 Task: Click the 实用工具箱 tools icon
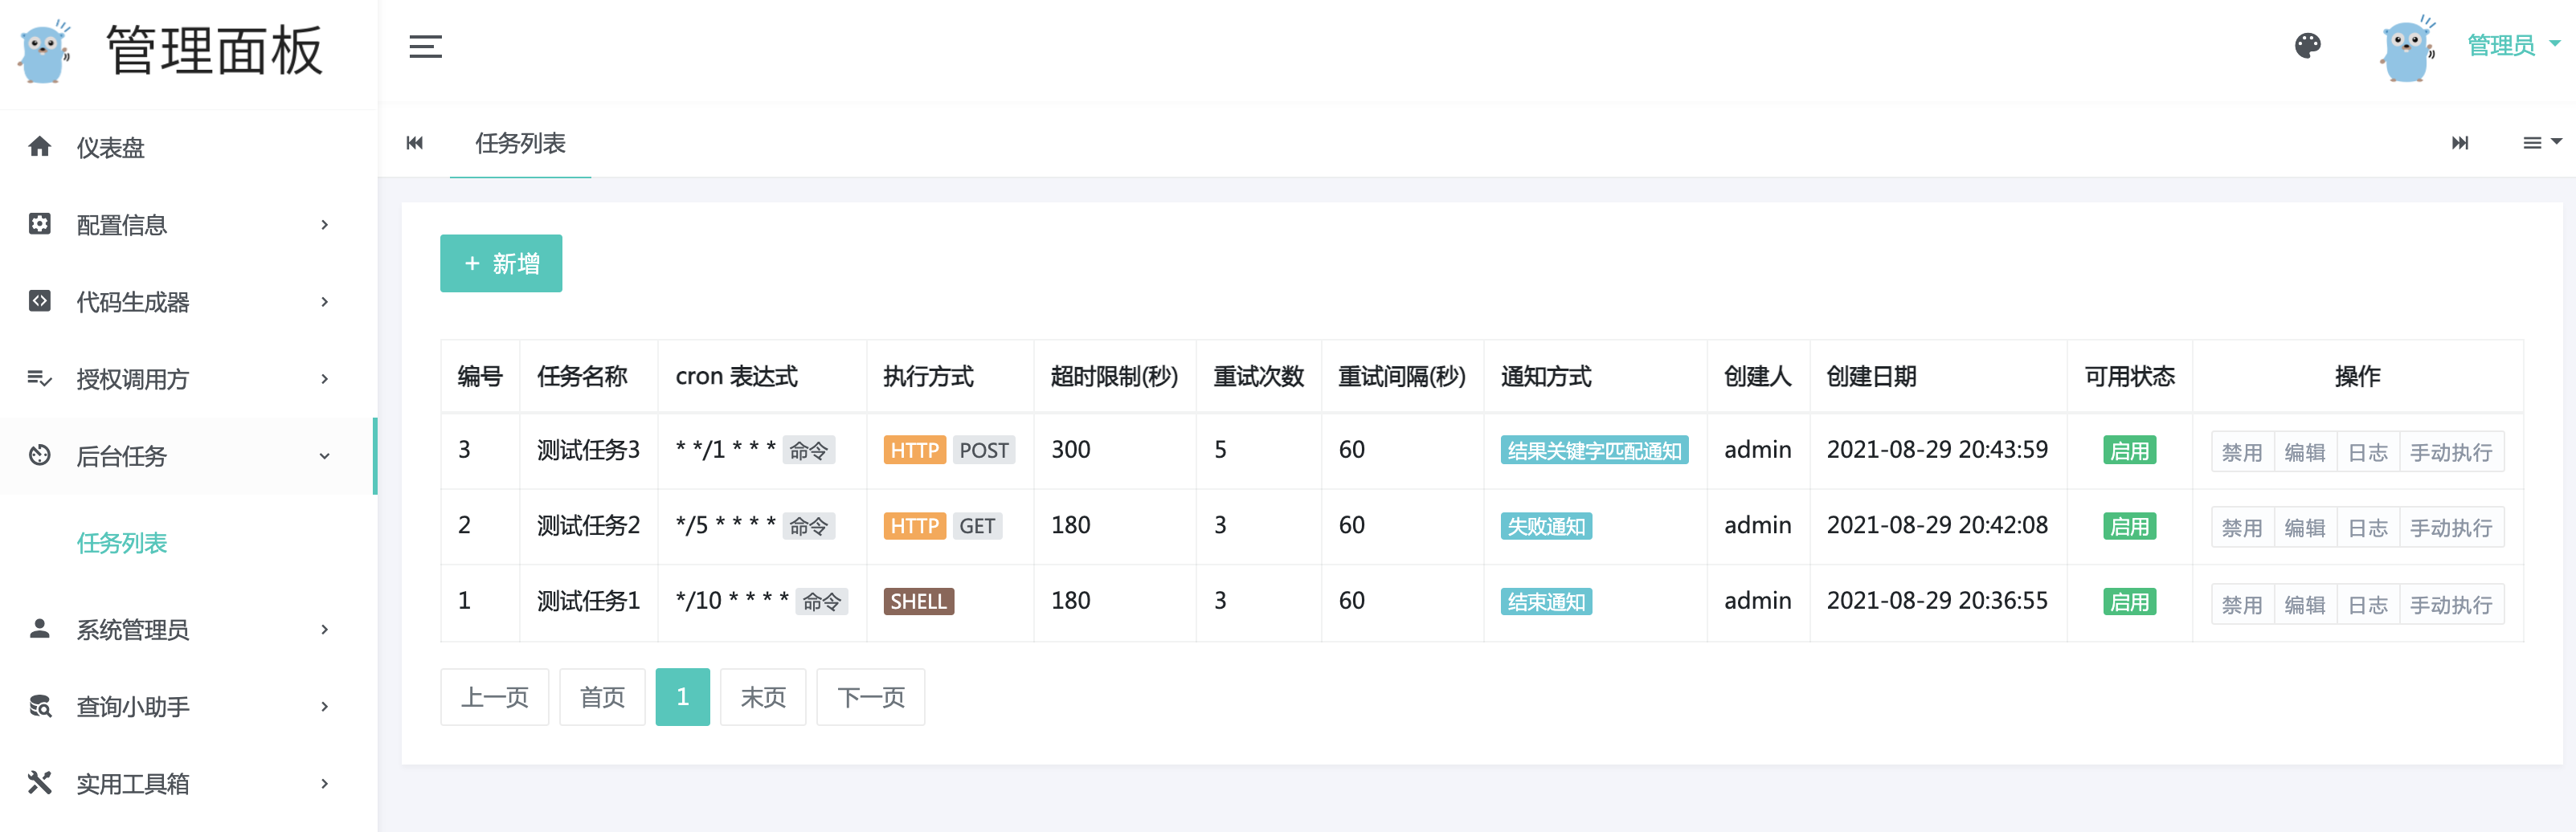pos(40,782)
